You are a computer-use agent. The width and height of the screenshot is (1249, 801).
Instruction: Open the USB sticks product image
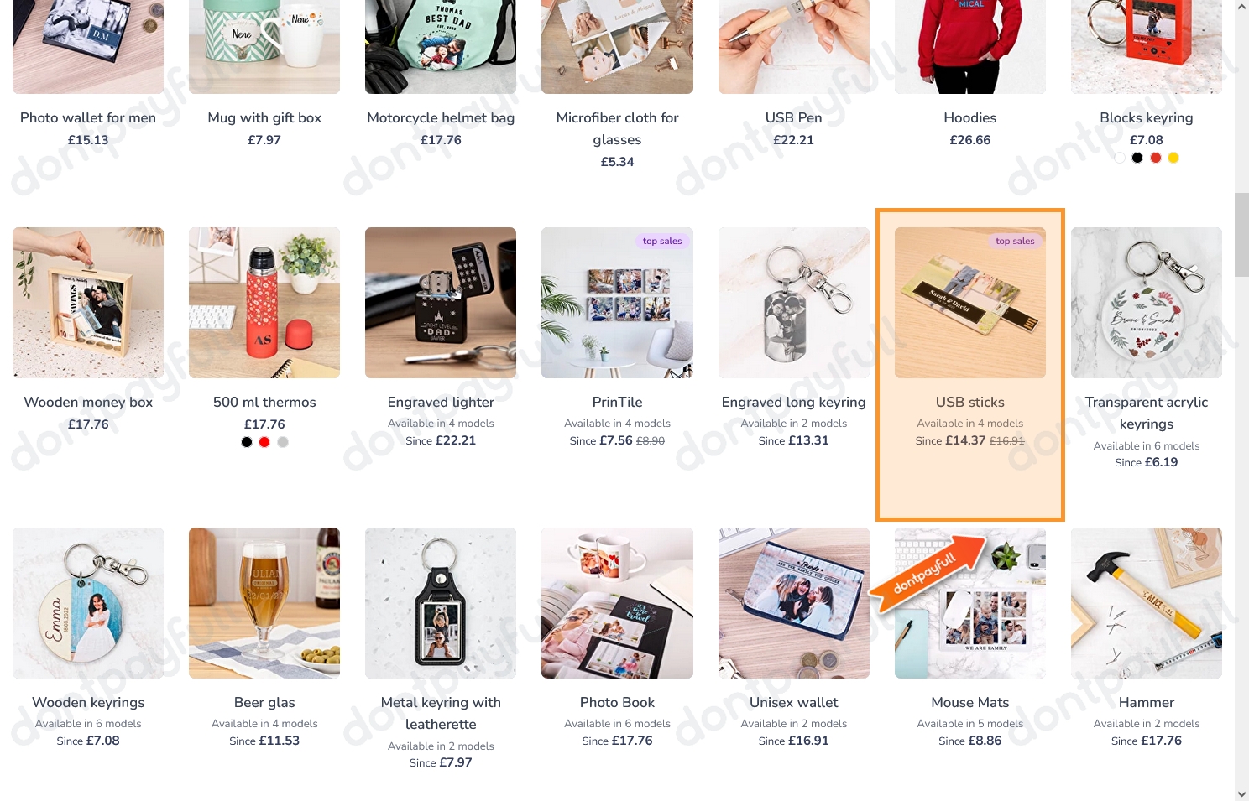click(970, 303)
